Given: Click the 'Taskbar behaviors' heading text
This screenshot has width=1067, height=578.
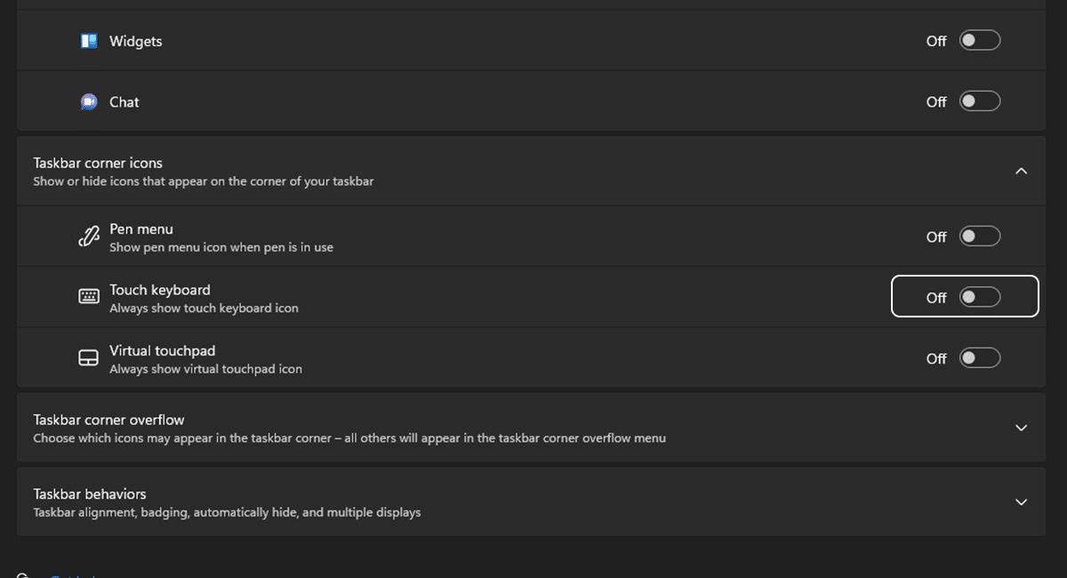Looking at the screenshot, I should click(x=90, y=494).
